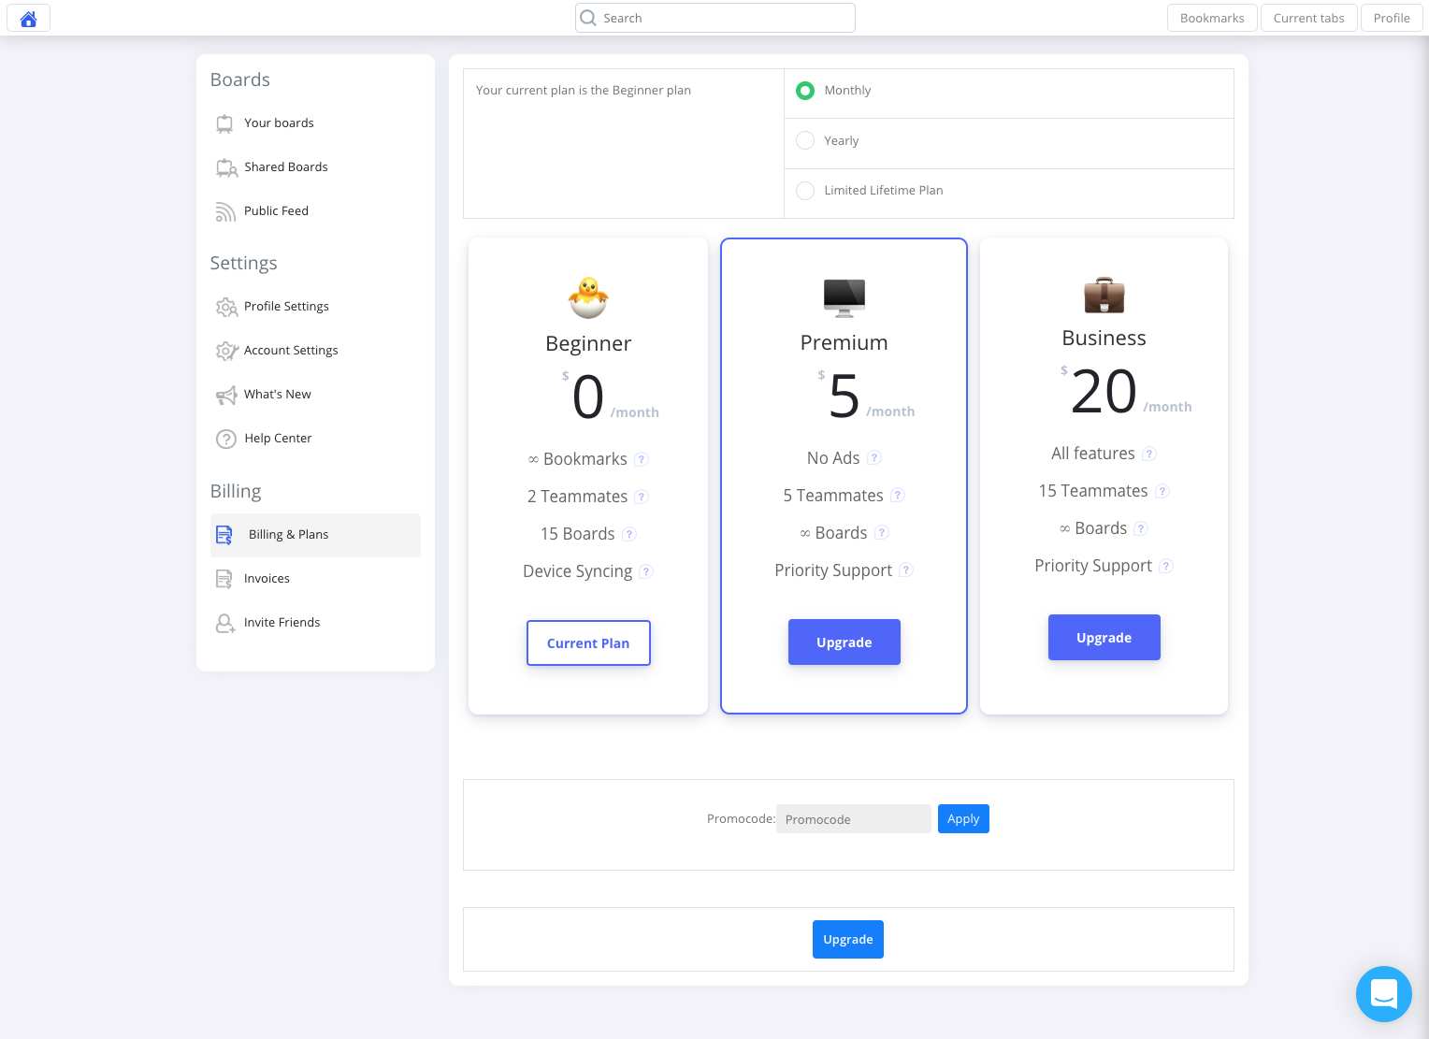Click help icon beside Business unlimited Boards
Viewport: 1429px width, 1039px height.
click(1141, 528)
